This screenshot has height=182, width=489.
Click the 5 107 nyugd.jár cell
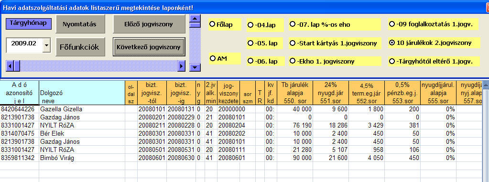click(x=331, y=150)
